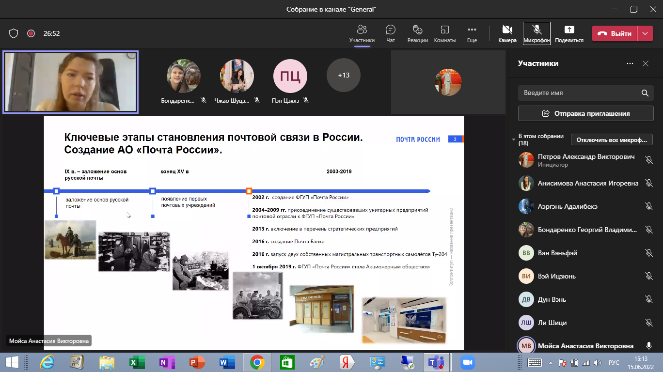Click mic icon for Мойса Анастасия Викторовна

pyautogui.click(x=649, y=346)
